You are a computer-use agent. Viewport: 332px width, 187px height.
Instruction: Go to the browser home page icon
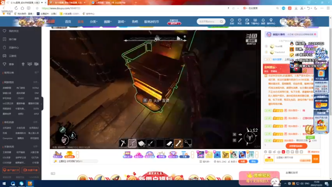pos(22,8)
